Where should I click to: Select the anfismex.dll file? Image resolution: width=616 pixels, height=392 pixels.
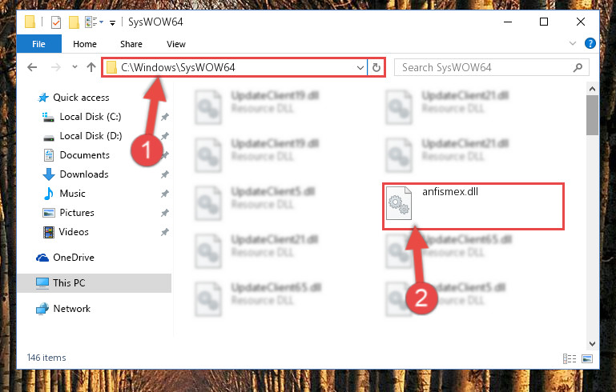click(473, 206)
